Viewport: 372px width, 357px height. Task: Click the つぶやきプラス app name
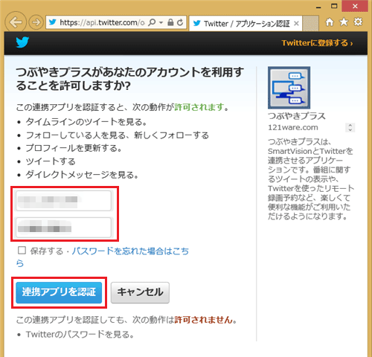click(x=297, y=116)
